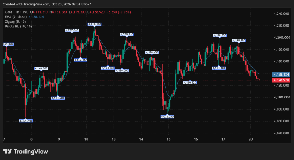Click the 4,040.000 price axis label
The width and height of the screenshot is (294, 160).
coord(281,133)
